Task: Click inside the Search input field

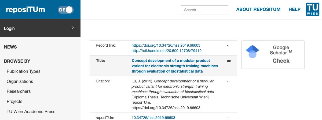Action: [x=204, y=10]
